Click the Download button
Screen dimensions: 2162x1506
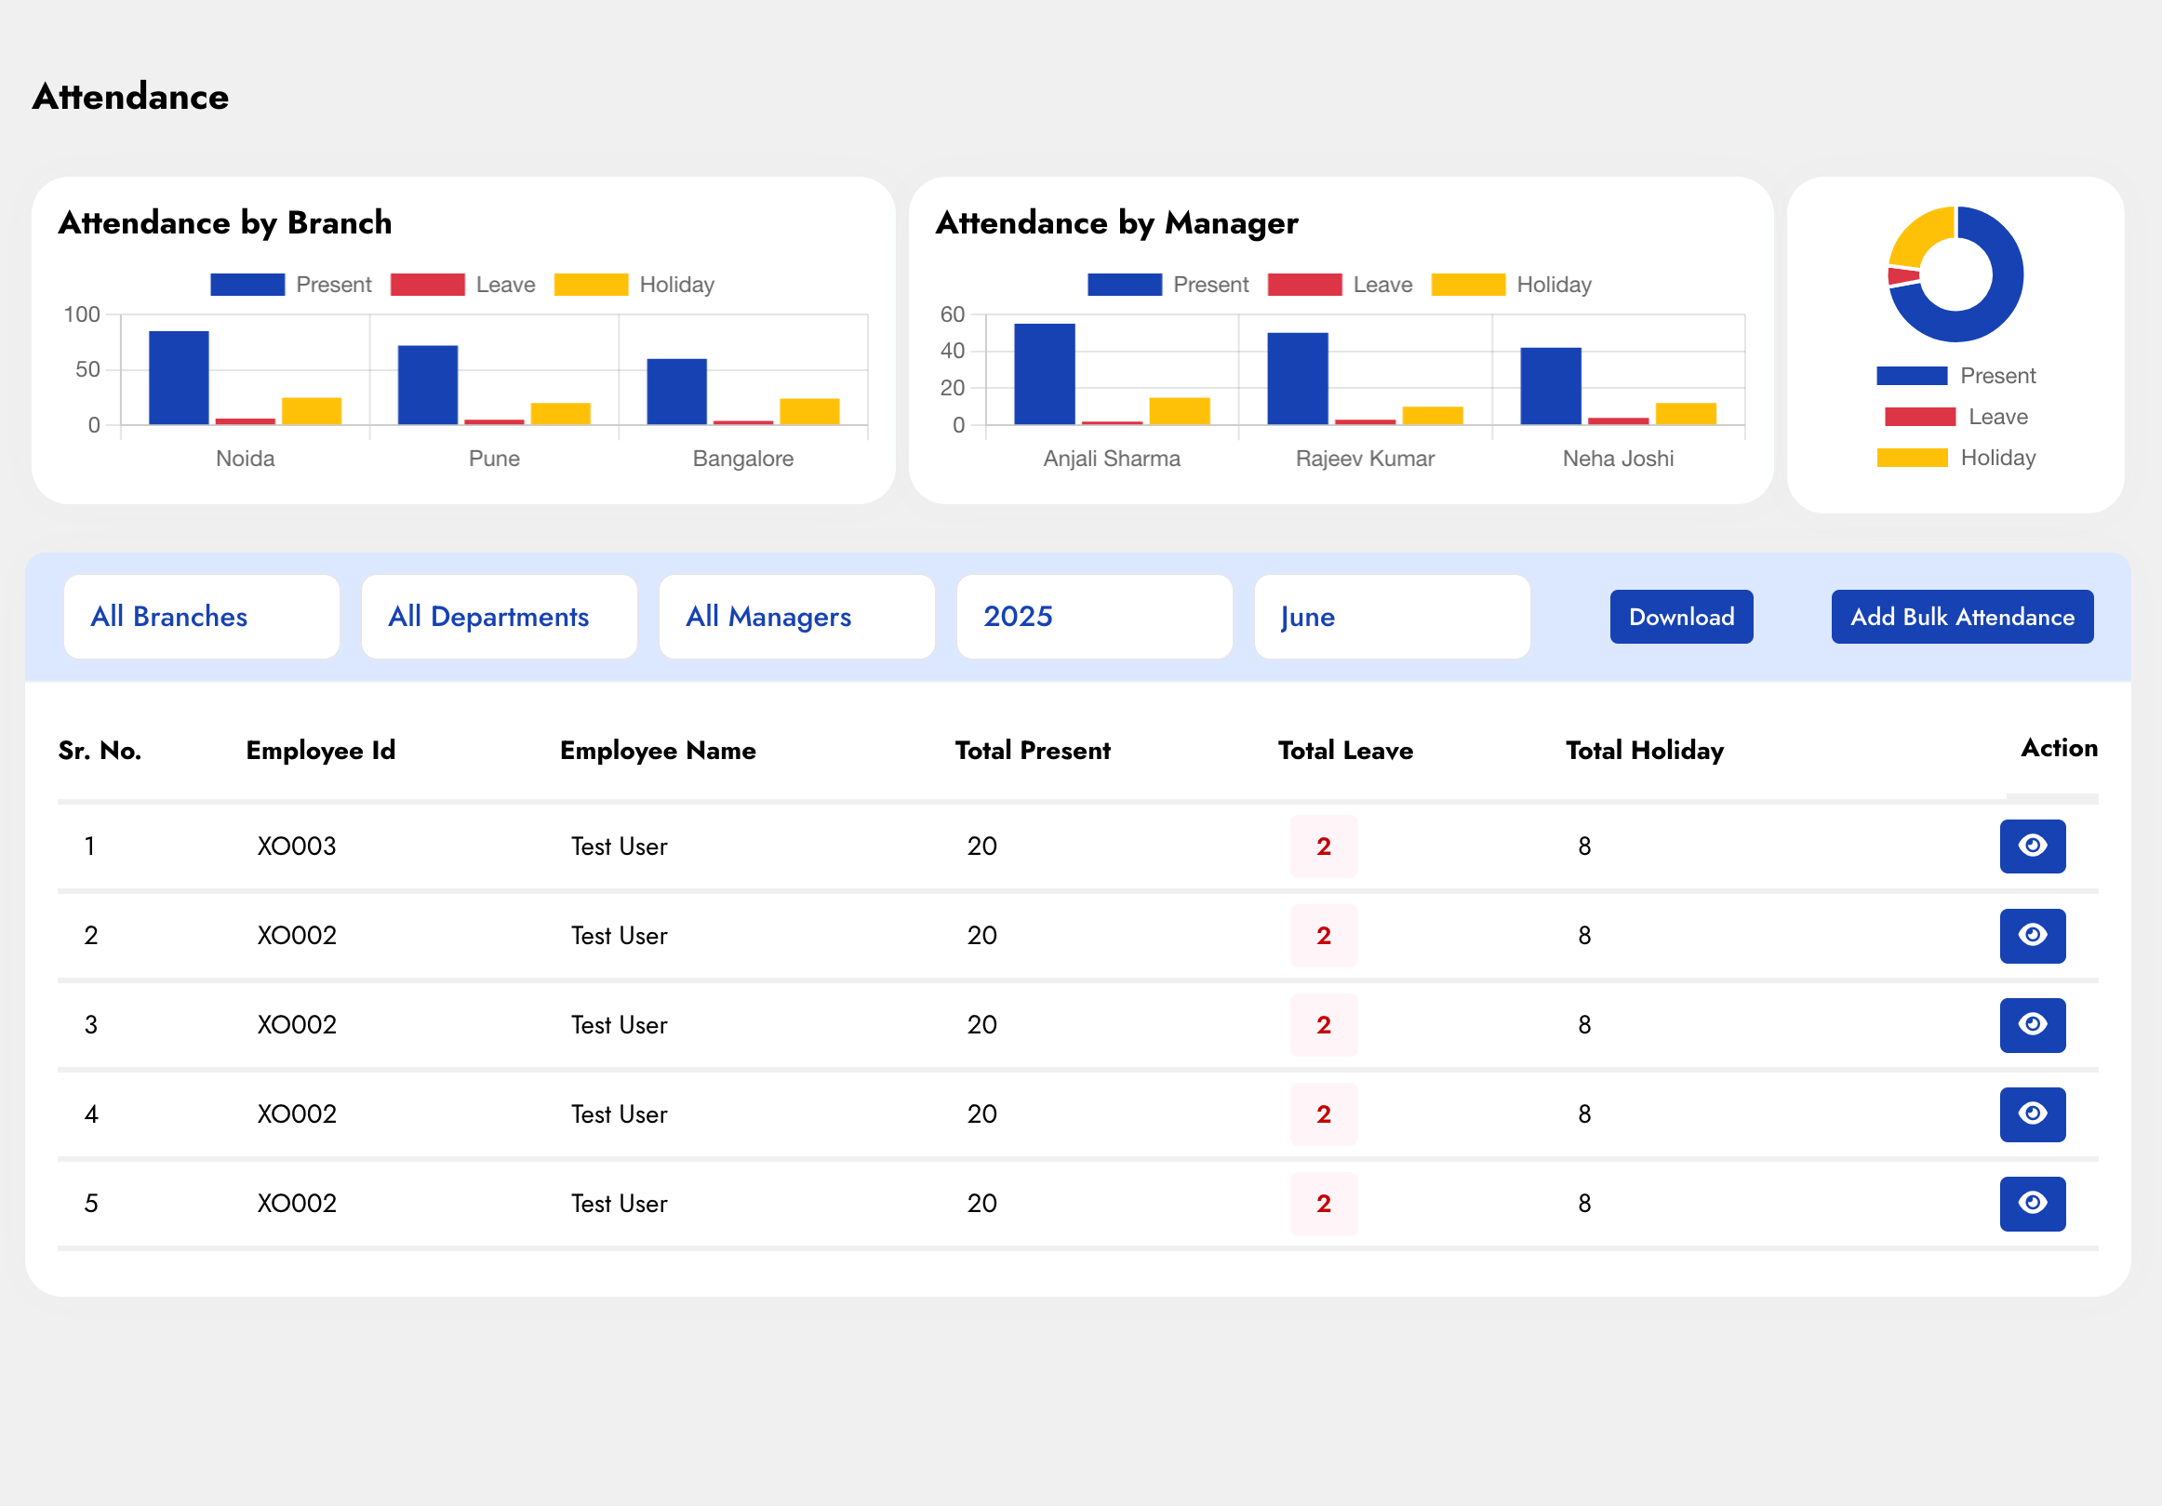(x=1681, y=617)
